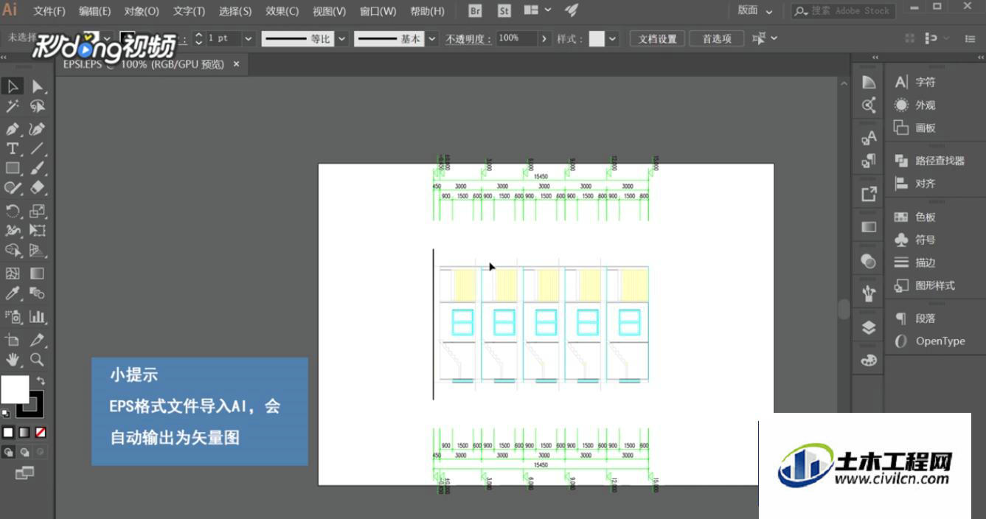Open the 编辑(E) menu

[x=95, y=11]
